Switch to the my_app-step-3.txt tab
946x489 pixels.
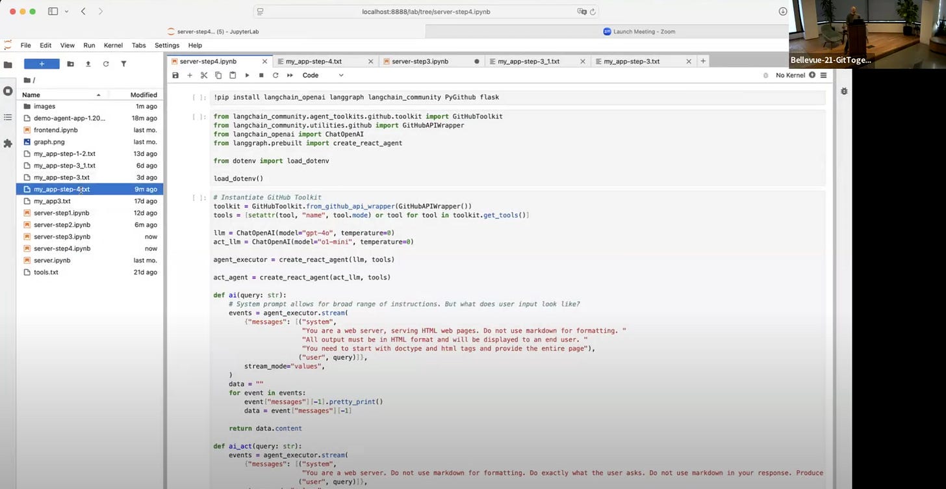[643, 61]
